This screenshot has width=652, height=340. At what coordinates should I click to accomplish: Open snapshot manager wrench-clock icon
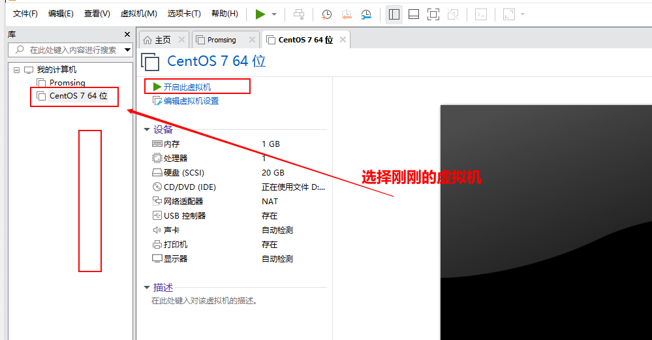(366, 14)
